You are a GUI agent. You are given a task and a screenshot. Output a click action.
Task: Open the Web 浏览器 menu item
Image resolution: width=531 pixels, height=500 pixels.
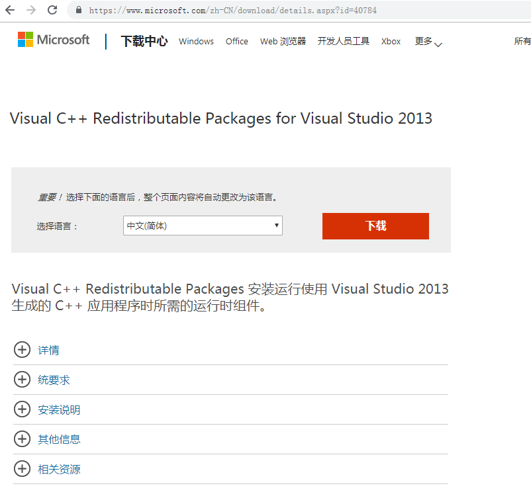(283, 41)
